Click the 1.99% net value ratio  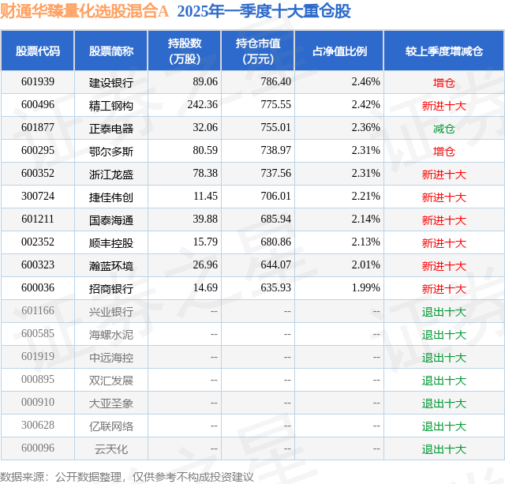coord(365,287)
